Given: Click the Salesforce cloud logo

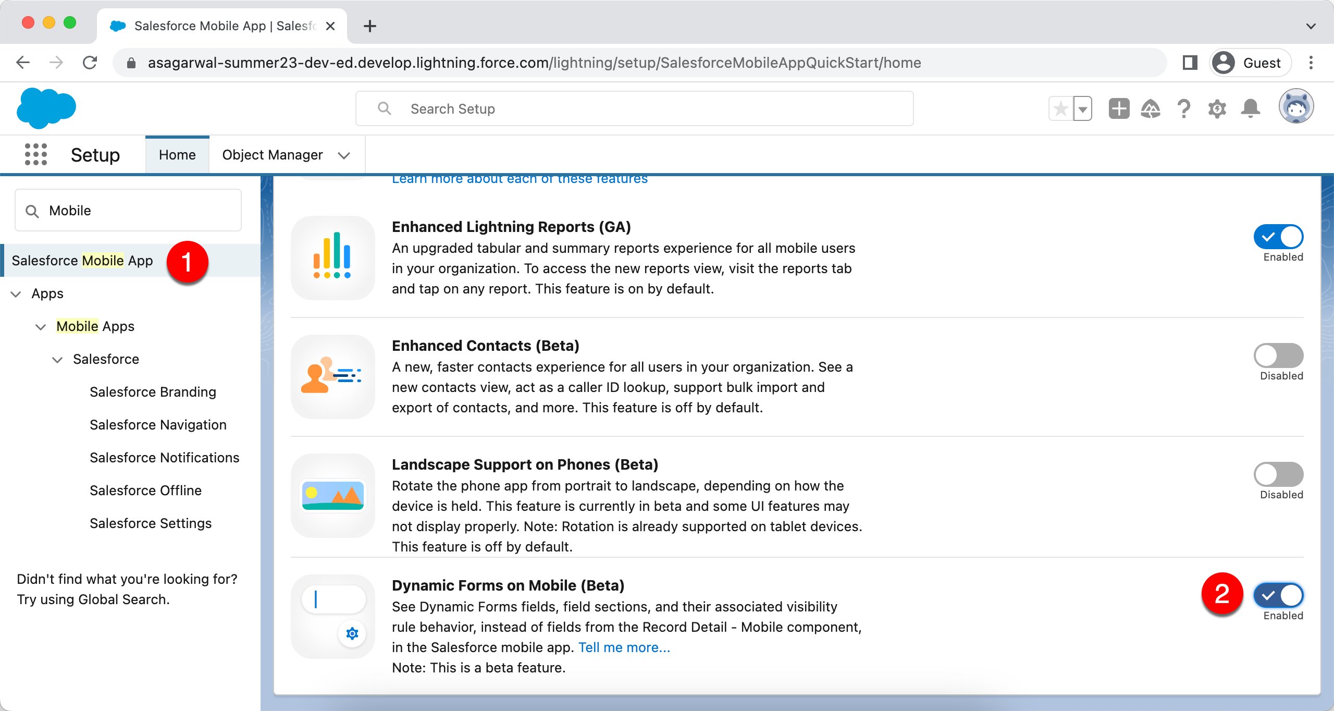Looking at the screenshot, I should click(x=46, y=108).
